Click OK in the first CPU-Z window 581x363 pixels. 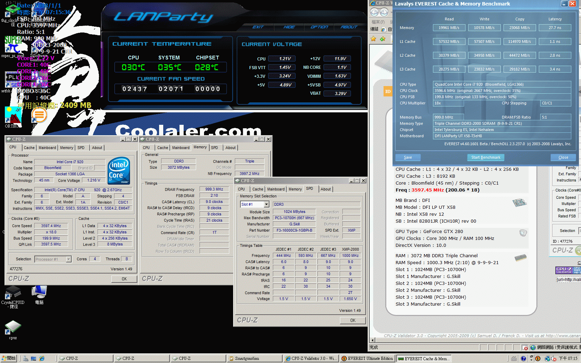point(124,279)
